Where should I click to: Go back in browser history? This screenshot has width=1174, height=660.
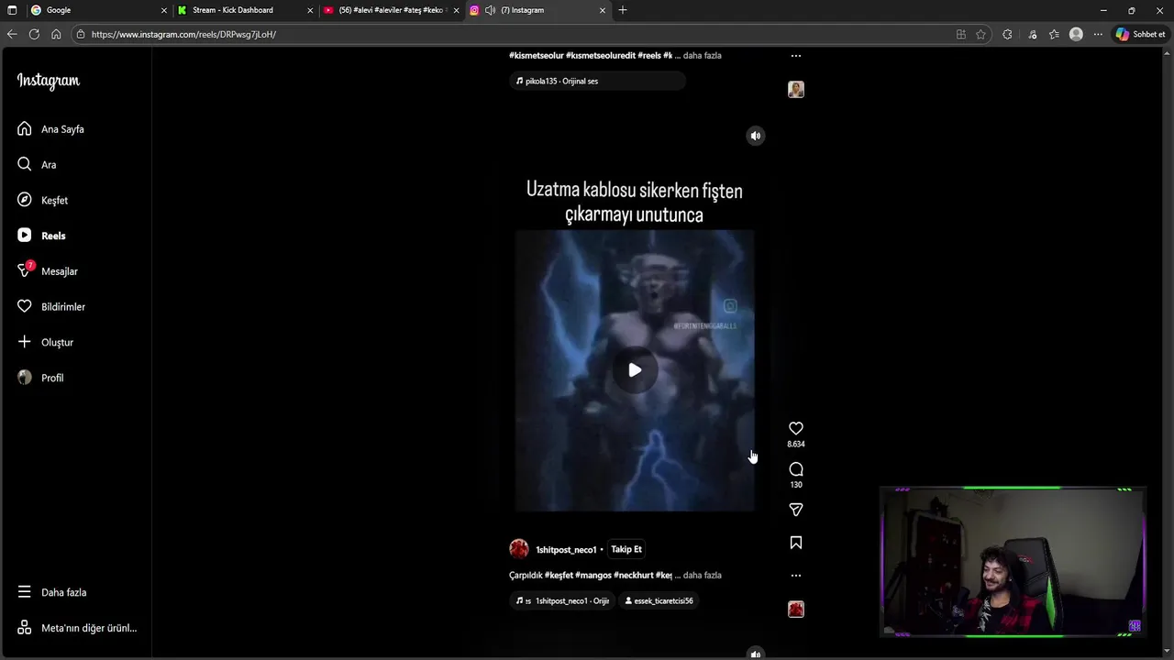tap(12, 34)
